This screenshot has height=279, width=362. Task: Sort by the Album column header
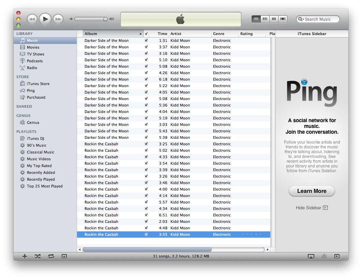[x=113, y=34]
